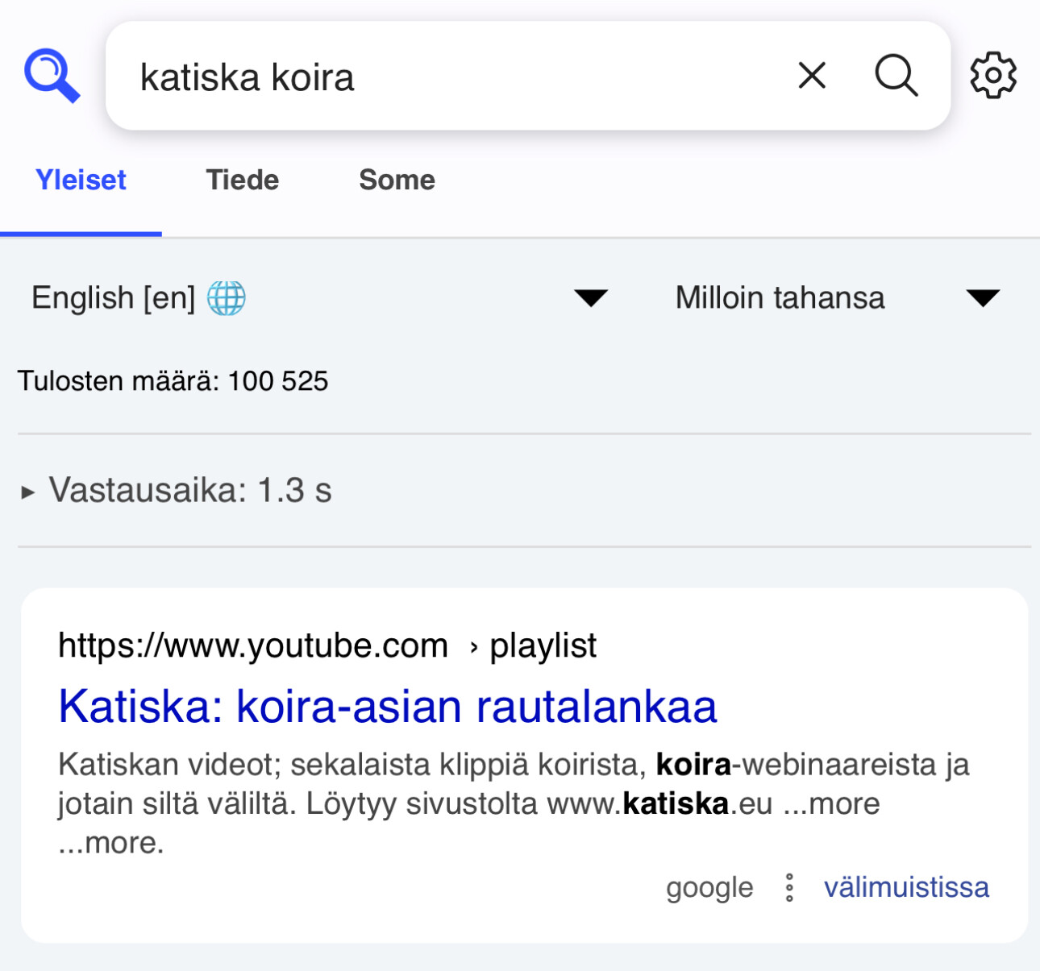This screenshot has height=971, width=1040.
Task: Focus the search field containing 'katiska koira'
Action: click(x=451, y=77)
